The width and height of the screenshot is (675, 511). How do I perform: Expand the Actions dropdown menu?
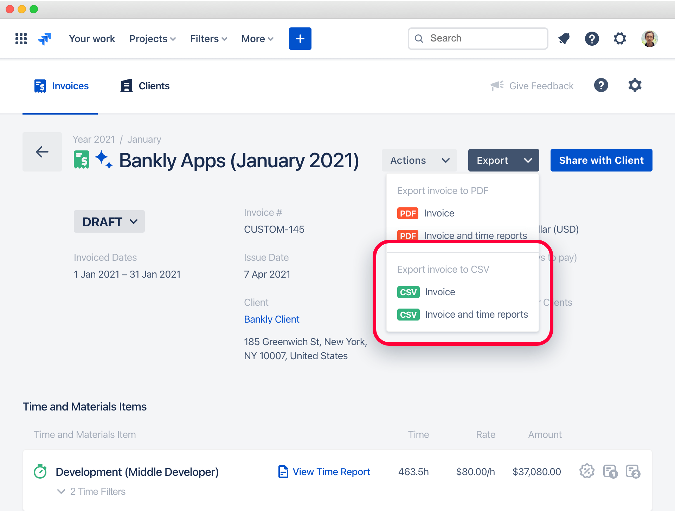point(419,160)
